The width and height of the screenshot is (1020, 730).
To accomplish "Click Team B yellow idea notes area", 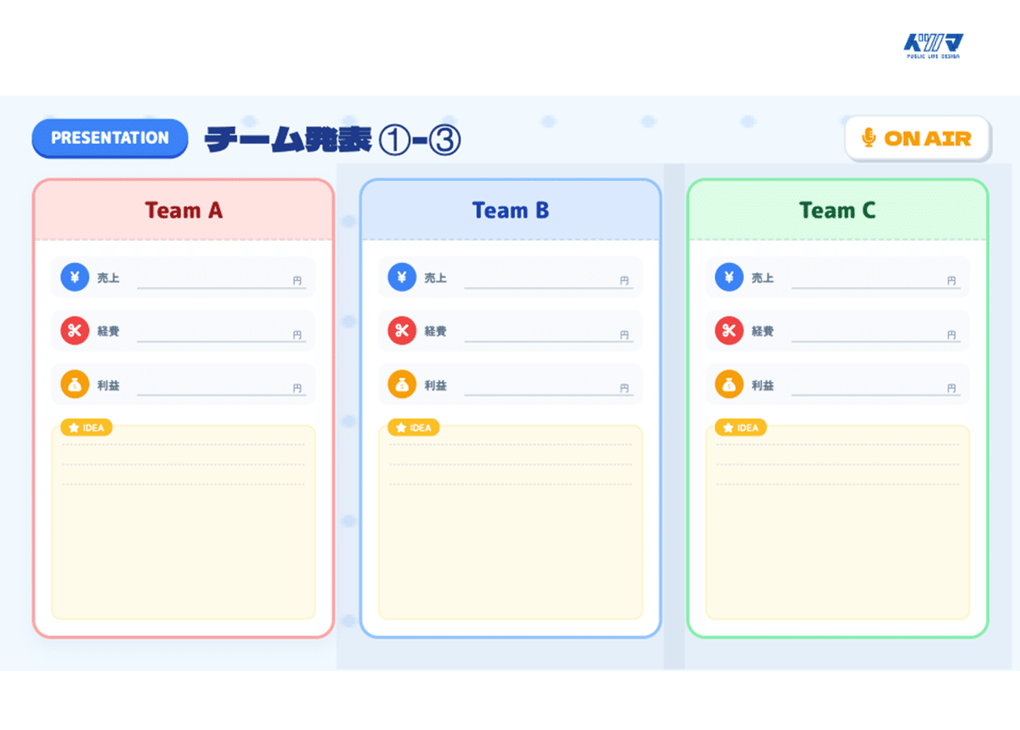I will click(x=511, y=539).
